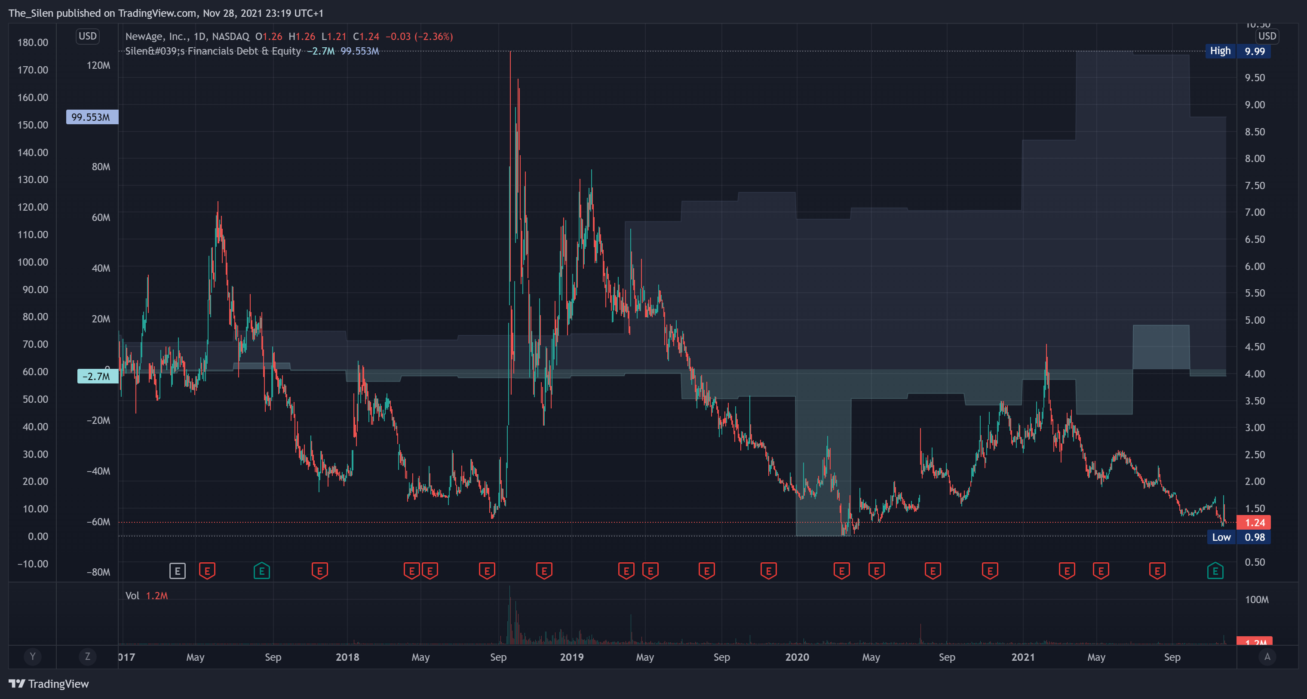Click the white-outlined E earnings marker
1307x699 pixels.
tap(177, 571)
